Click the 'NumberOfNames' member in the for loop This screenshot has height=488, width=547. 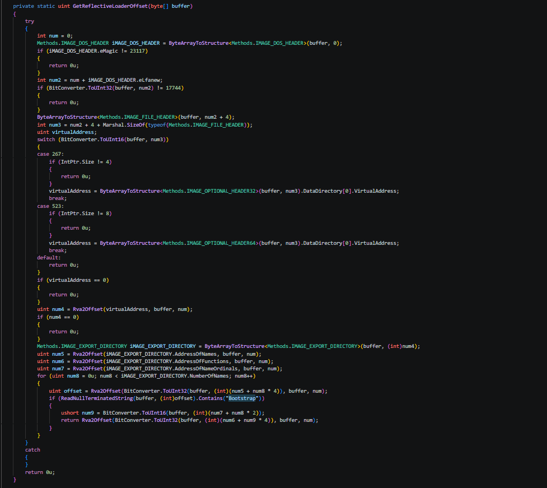pyautogui.click(x=209, y=377)
